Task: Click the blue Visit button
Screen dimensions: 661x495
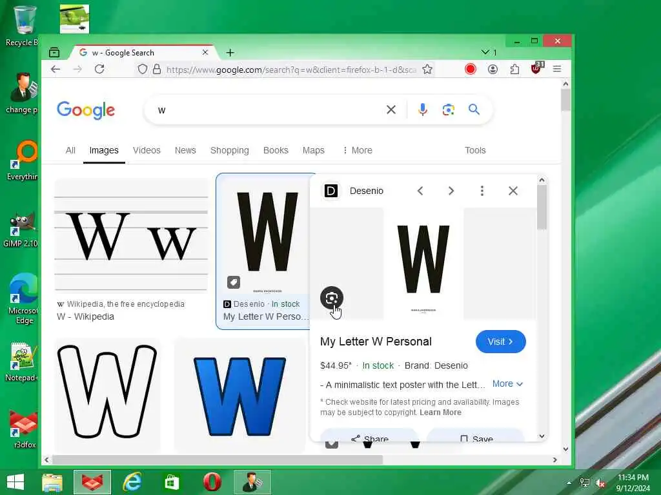Action: [x=501, y=342]
